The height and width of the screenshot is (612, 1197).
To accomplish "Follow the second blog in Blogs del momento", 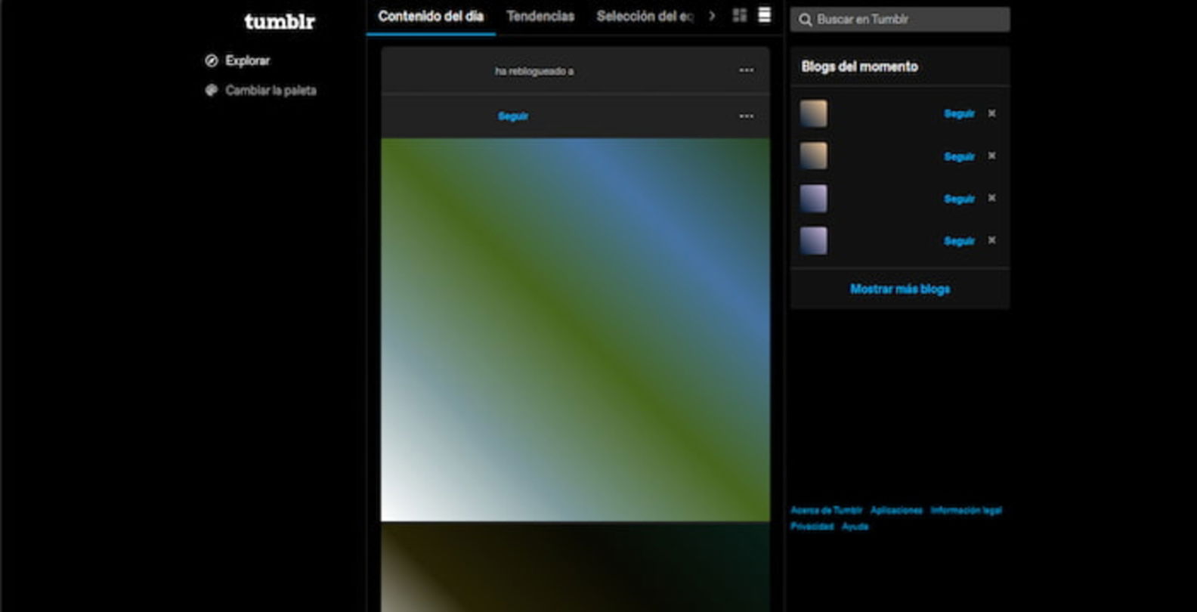I will tap(960, 156).
